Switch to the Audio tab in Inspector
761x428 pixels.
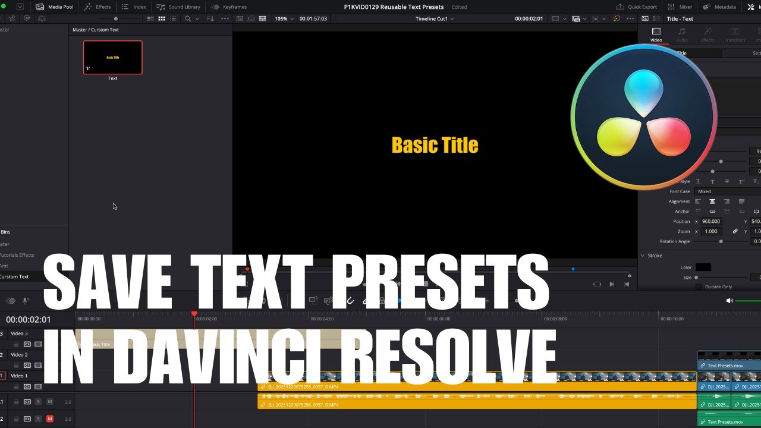tap(681, 34)
